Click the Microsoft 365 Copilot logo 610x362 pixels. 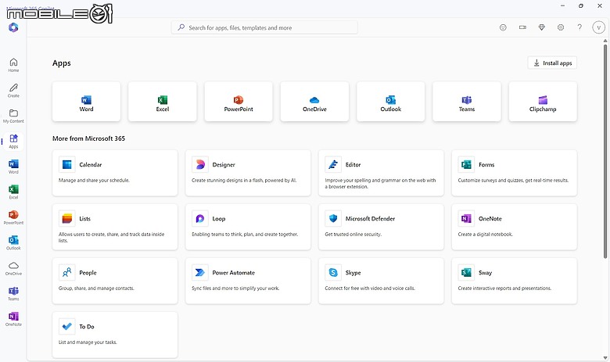[13, 27]
